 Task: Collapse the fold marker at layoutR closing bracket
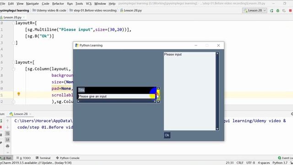point(13,43)
